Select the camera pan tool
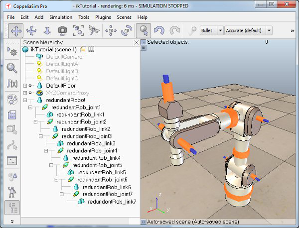 (x=15, y=30)
